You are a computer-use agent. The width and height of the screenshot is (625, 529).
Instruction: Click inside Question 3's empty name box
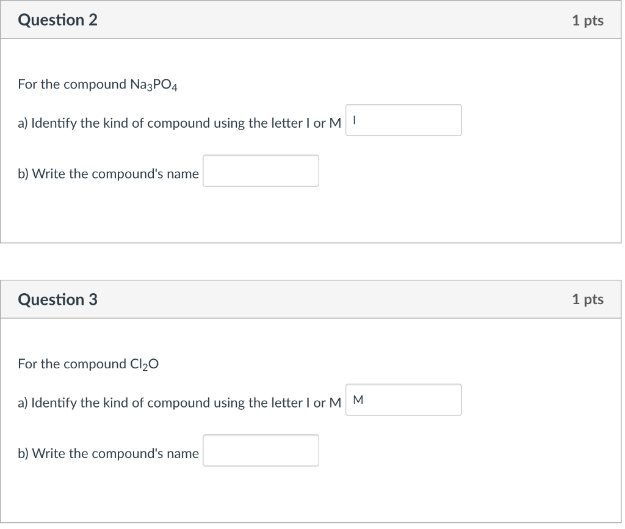(x=261, y=450)
